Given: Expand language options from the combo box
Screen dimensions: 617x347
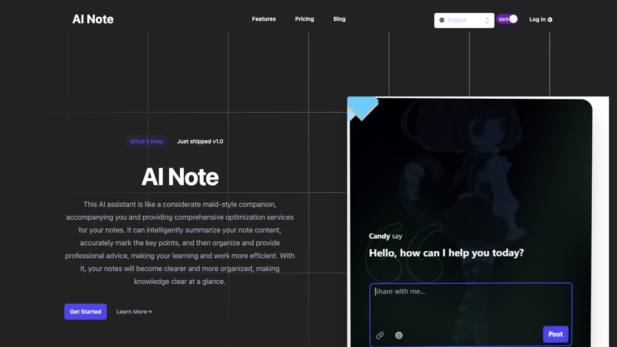Looking at the screenshot, I should pyautogui.click(x=463, y=20).
